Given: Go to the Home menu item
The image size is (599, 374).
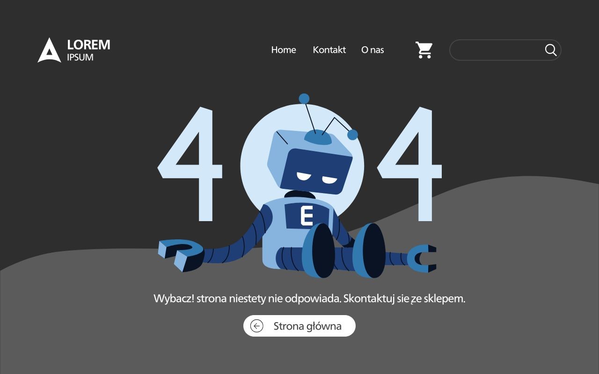Looking at the screenshot, I should tap(284, 50).
